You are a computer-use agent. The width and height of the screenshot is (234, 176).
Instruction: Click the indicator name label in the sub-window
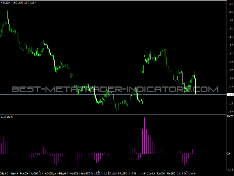[x=7, y=117]
